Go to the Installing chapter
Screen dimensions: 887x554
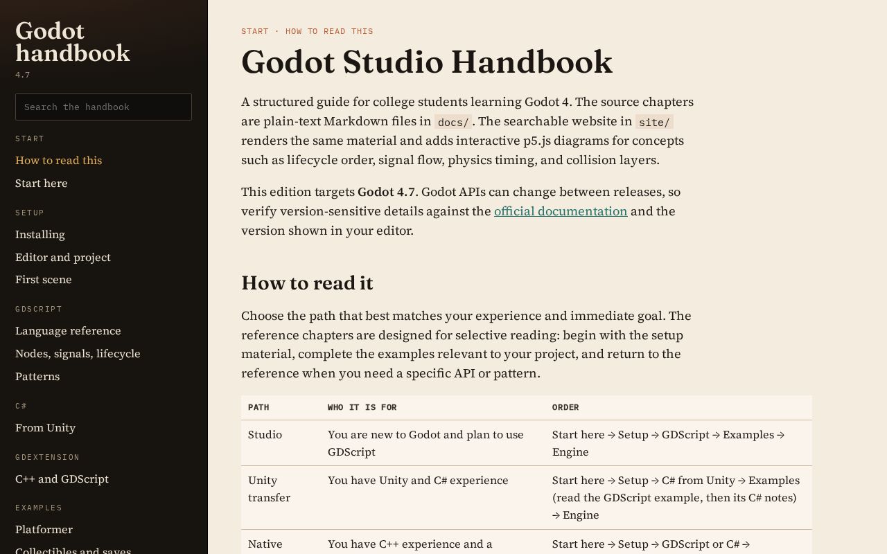click(x=40, y=234)
